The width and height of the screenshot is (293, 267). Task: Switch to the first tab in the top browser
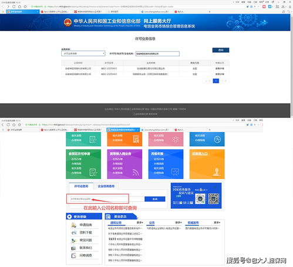22,12
